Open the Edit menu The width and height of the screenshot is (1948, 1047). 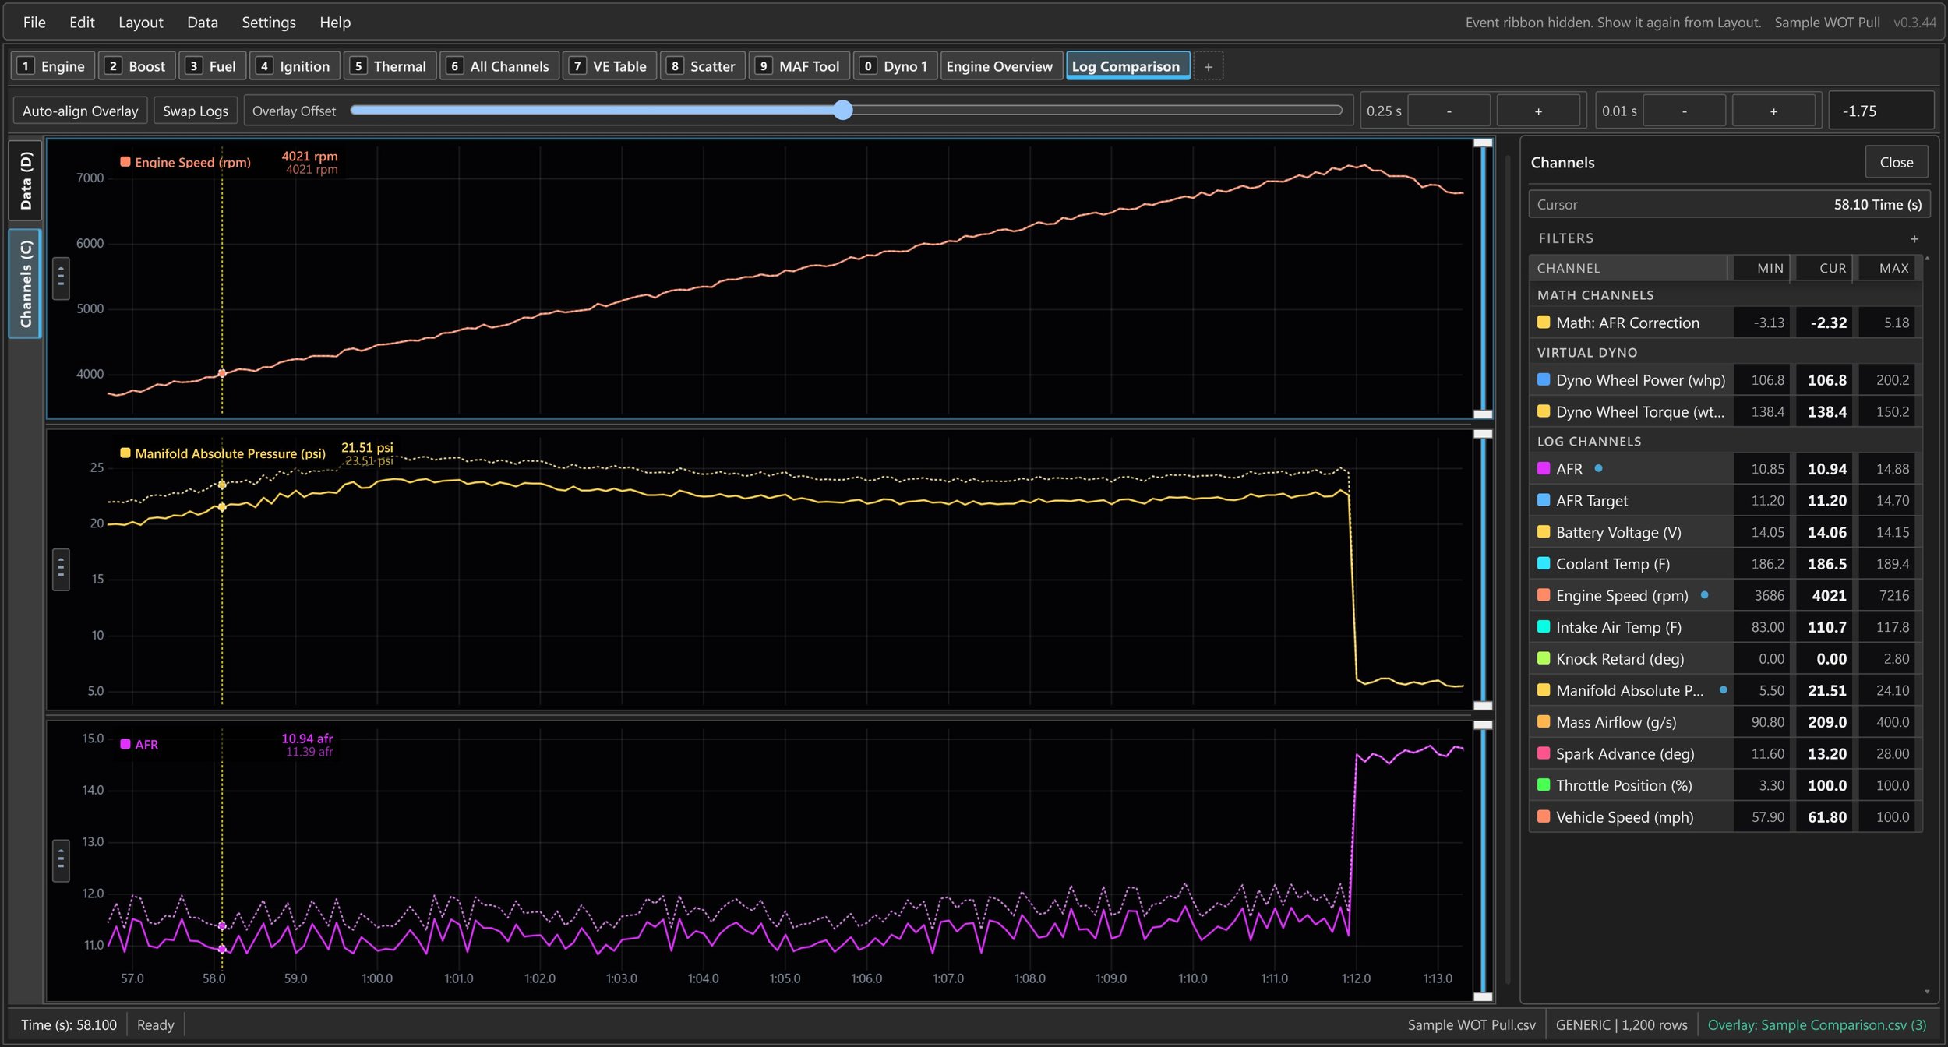pos(82,23)
